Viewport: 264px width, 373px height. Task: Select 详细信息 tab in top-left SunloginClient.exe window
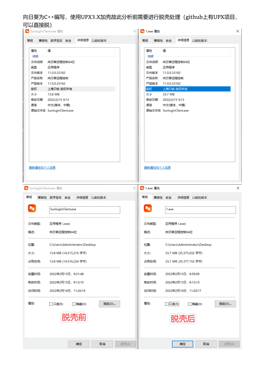coord(83,40)
